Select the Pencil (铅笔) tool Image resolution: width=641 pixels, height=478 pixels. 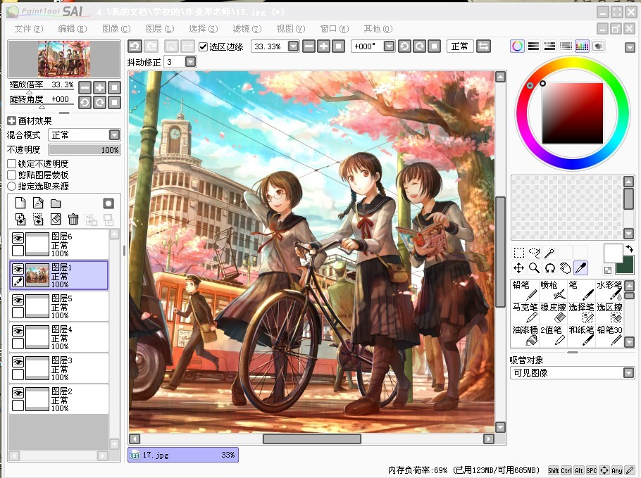coord(524,289)
